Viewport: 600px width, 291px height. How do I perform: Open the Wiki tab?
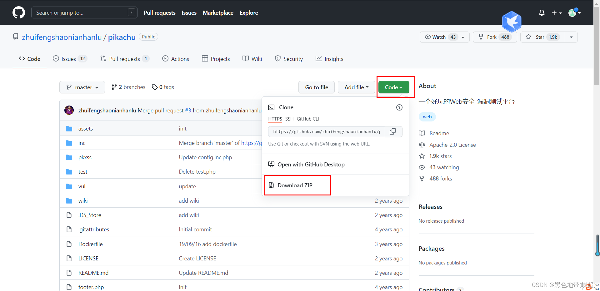252,59
